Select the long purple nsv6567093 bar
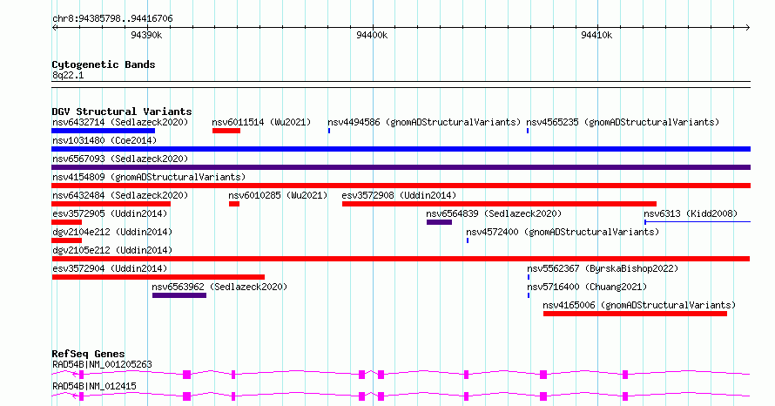Image resolution: width=775 pixels, height=406 pixels. click(x=401, y=167)
